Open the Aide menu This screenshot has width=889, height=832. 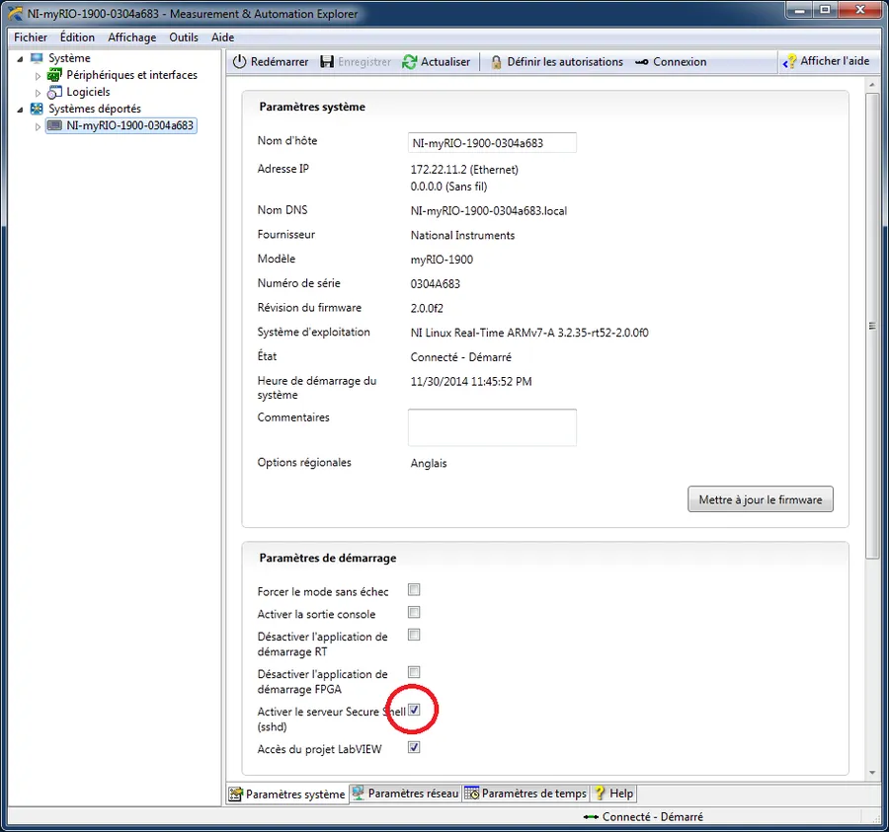pos(223,38)
